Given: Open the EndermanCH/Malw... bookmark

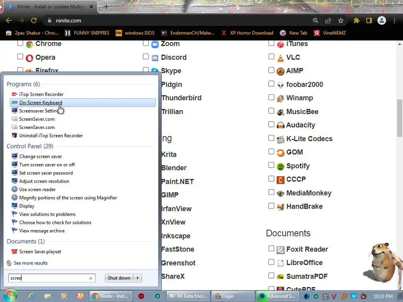Looking at the screenshot, I should (188, 33).
